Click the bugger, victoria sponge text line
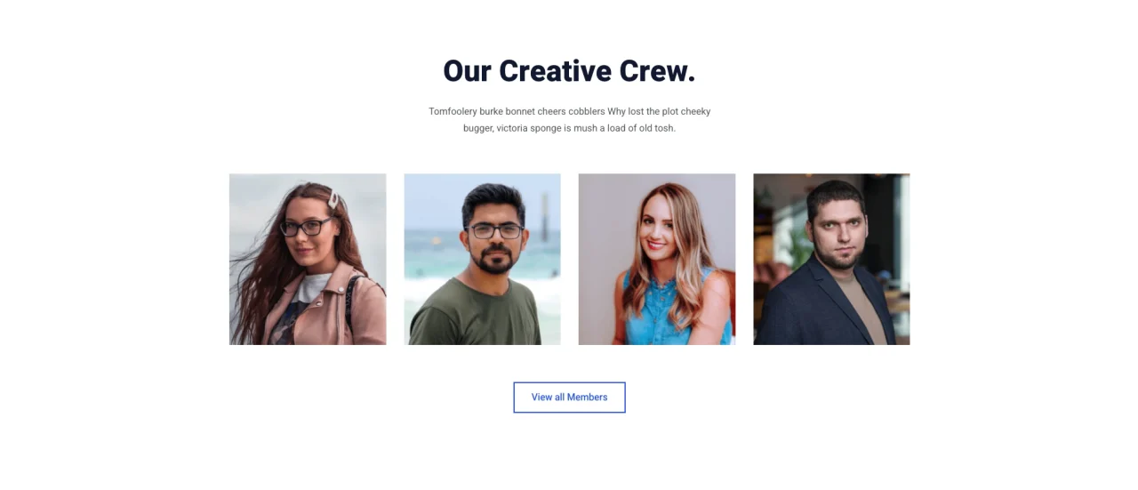Viewport: 1138px width, 490px height. (569, 128)
